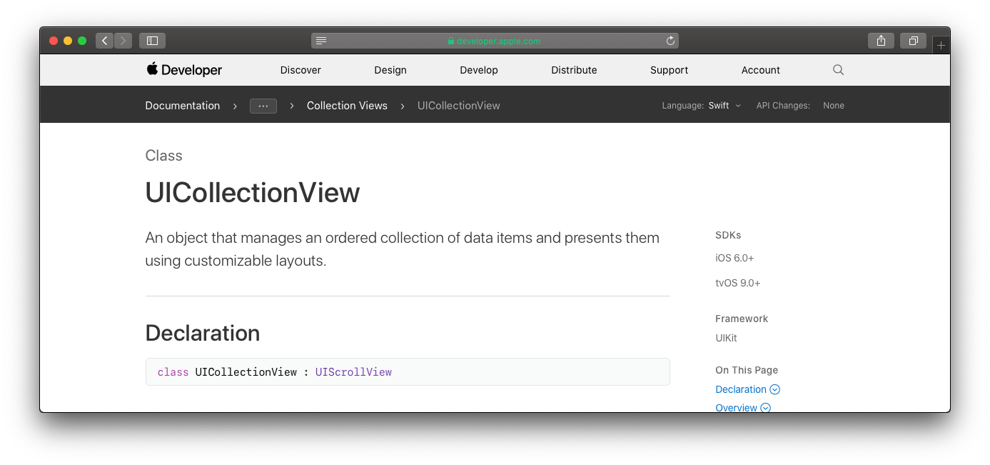Show the Reader view in the address bar
990x465 pixels.
tap(321, 41)
